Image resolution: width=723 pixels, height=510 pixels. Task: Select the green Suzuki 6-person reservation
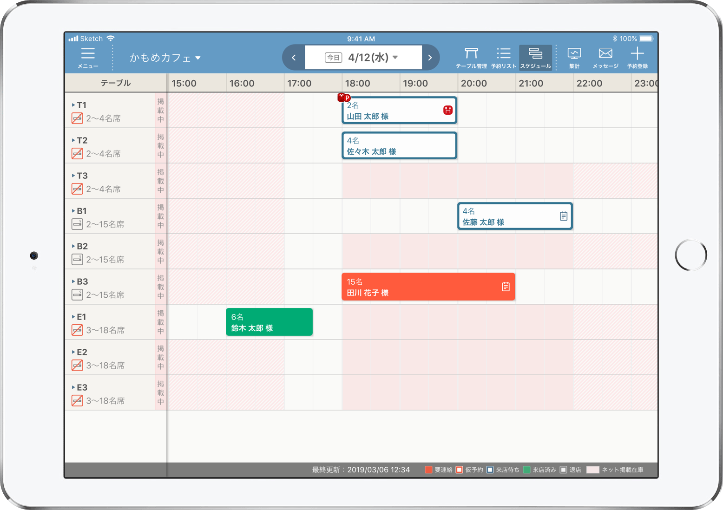[x=269, y=322]
